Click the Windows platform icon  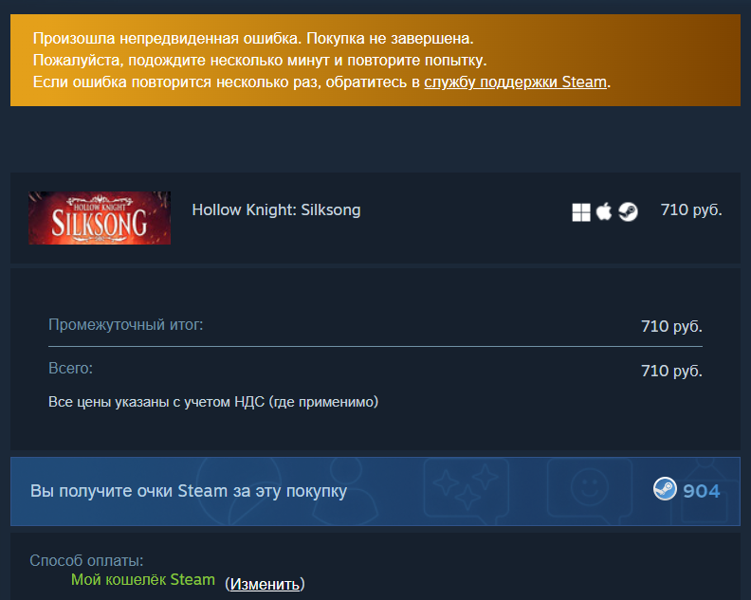coord(581,212)
